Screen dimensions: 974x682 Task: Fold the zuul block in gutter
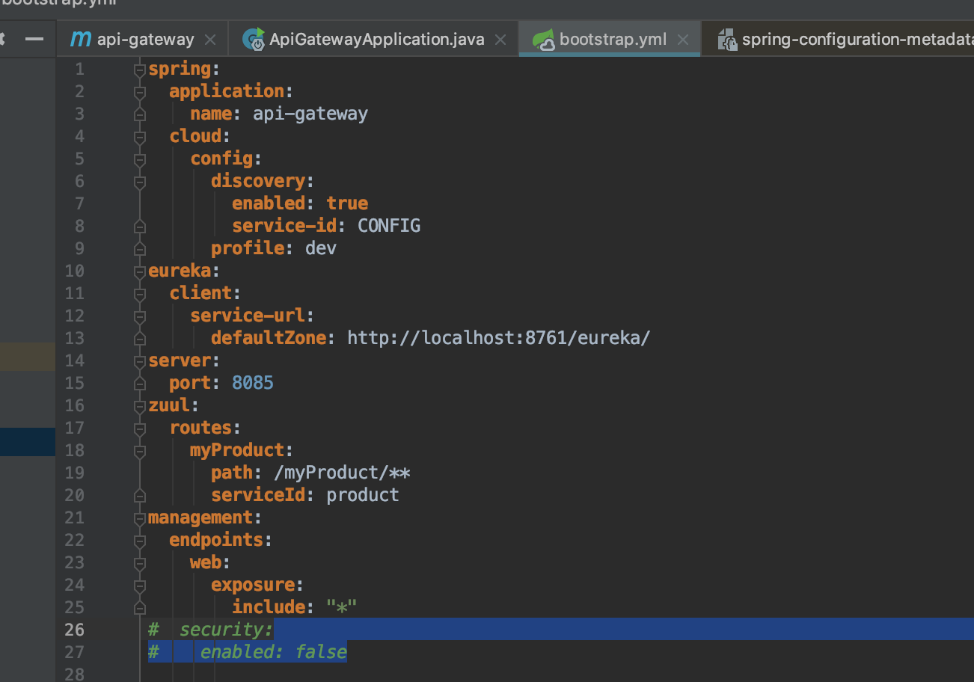(139, 405)
